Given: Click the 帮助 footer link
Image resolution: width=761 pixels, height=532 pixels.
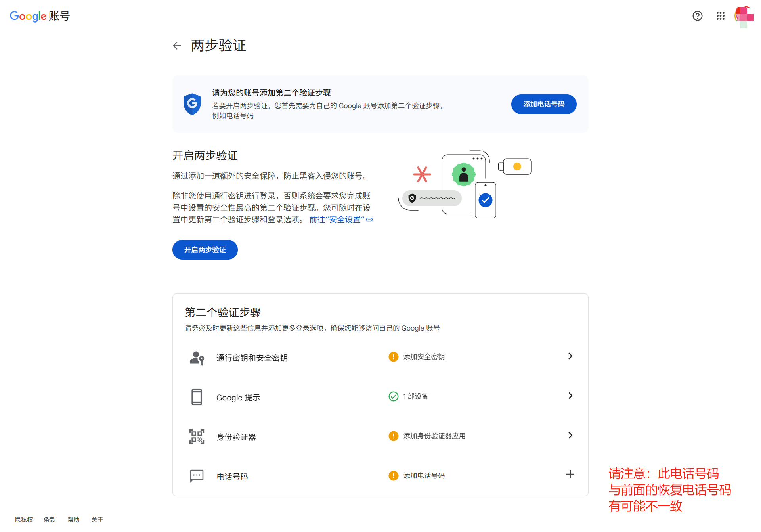Looking at the screenshot, I should click(x=73, y=519).
